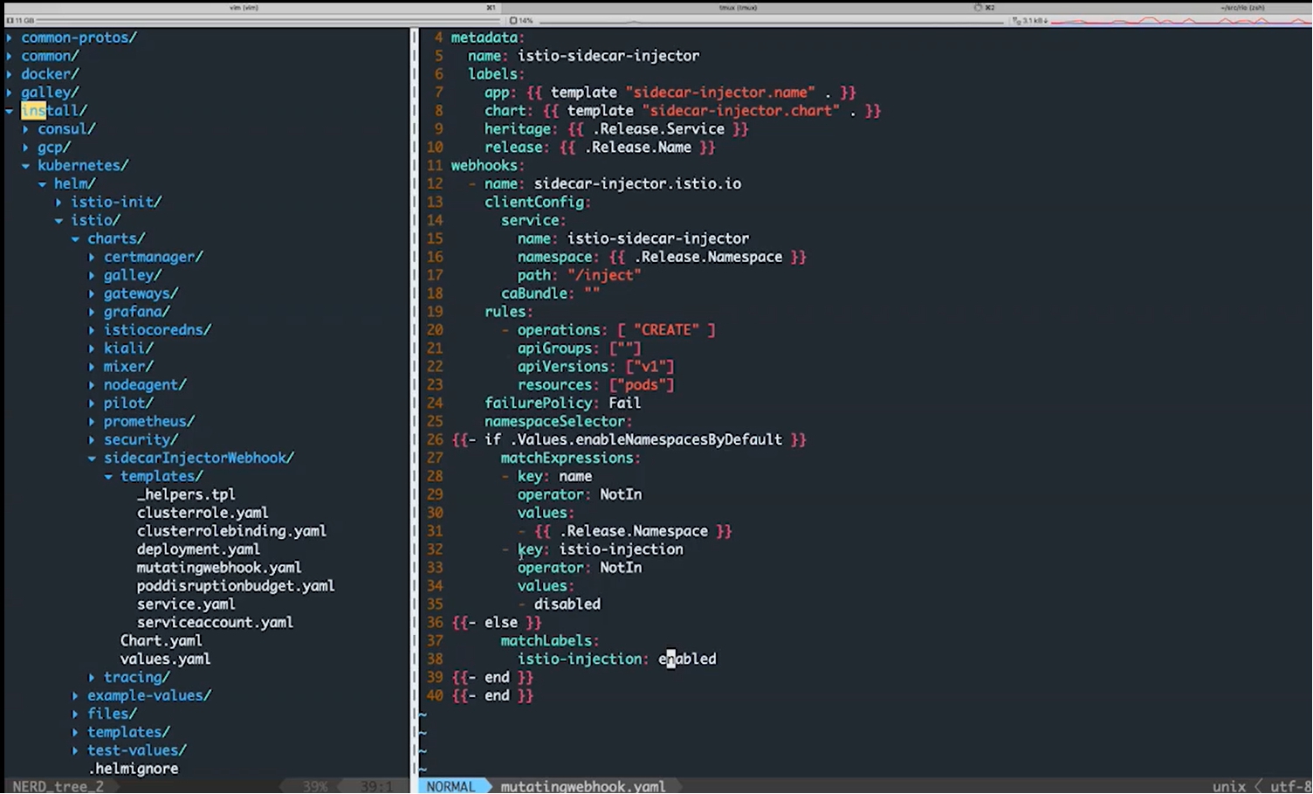Select the nodeagent/ chart directory
The image size is (1313, 794).
click(x=145, y=386)
